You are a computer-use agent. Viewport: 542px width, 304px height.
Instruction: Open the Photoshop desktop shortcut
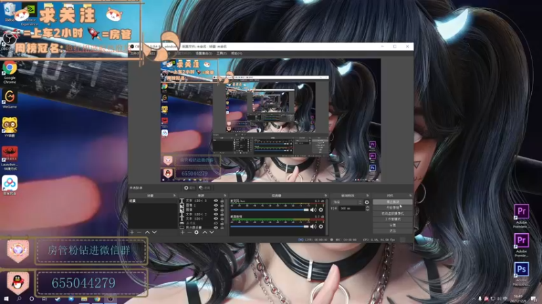[x=521, y=274]
